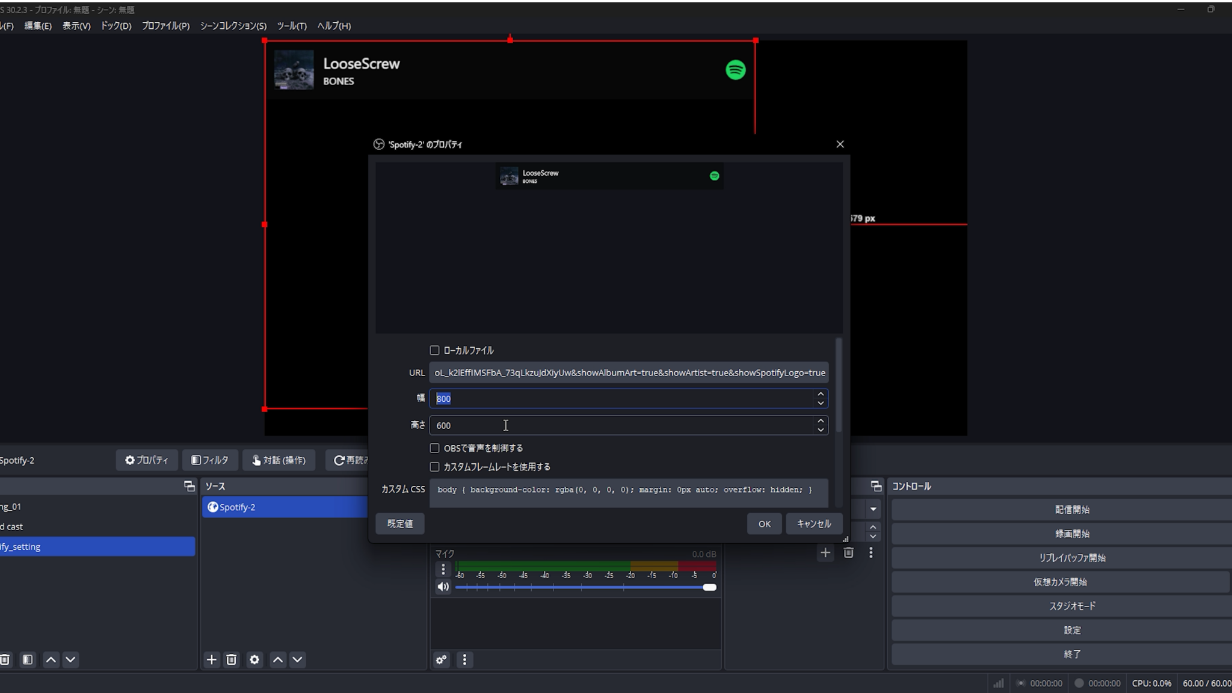The image size is (1232, 693).
Task: Increase 幅 value with the up stepper
Action: (x=821, y=394)
